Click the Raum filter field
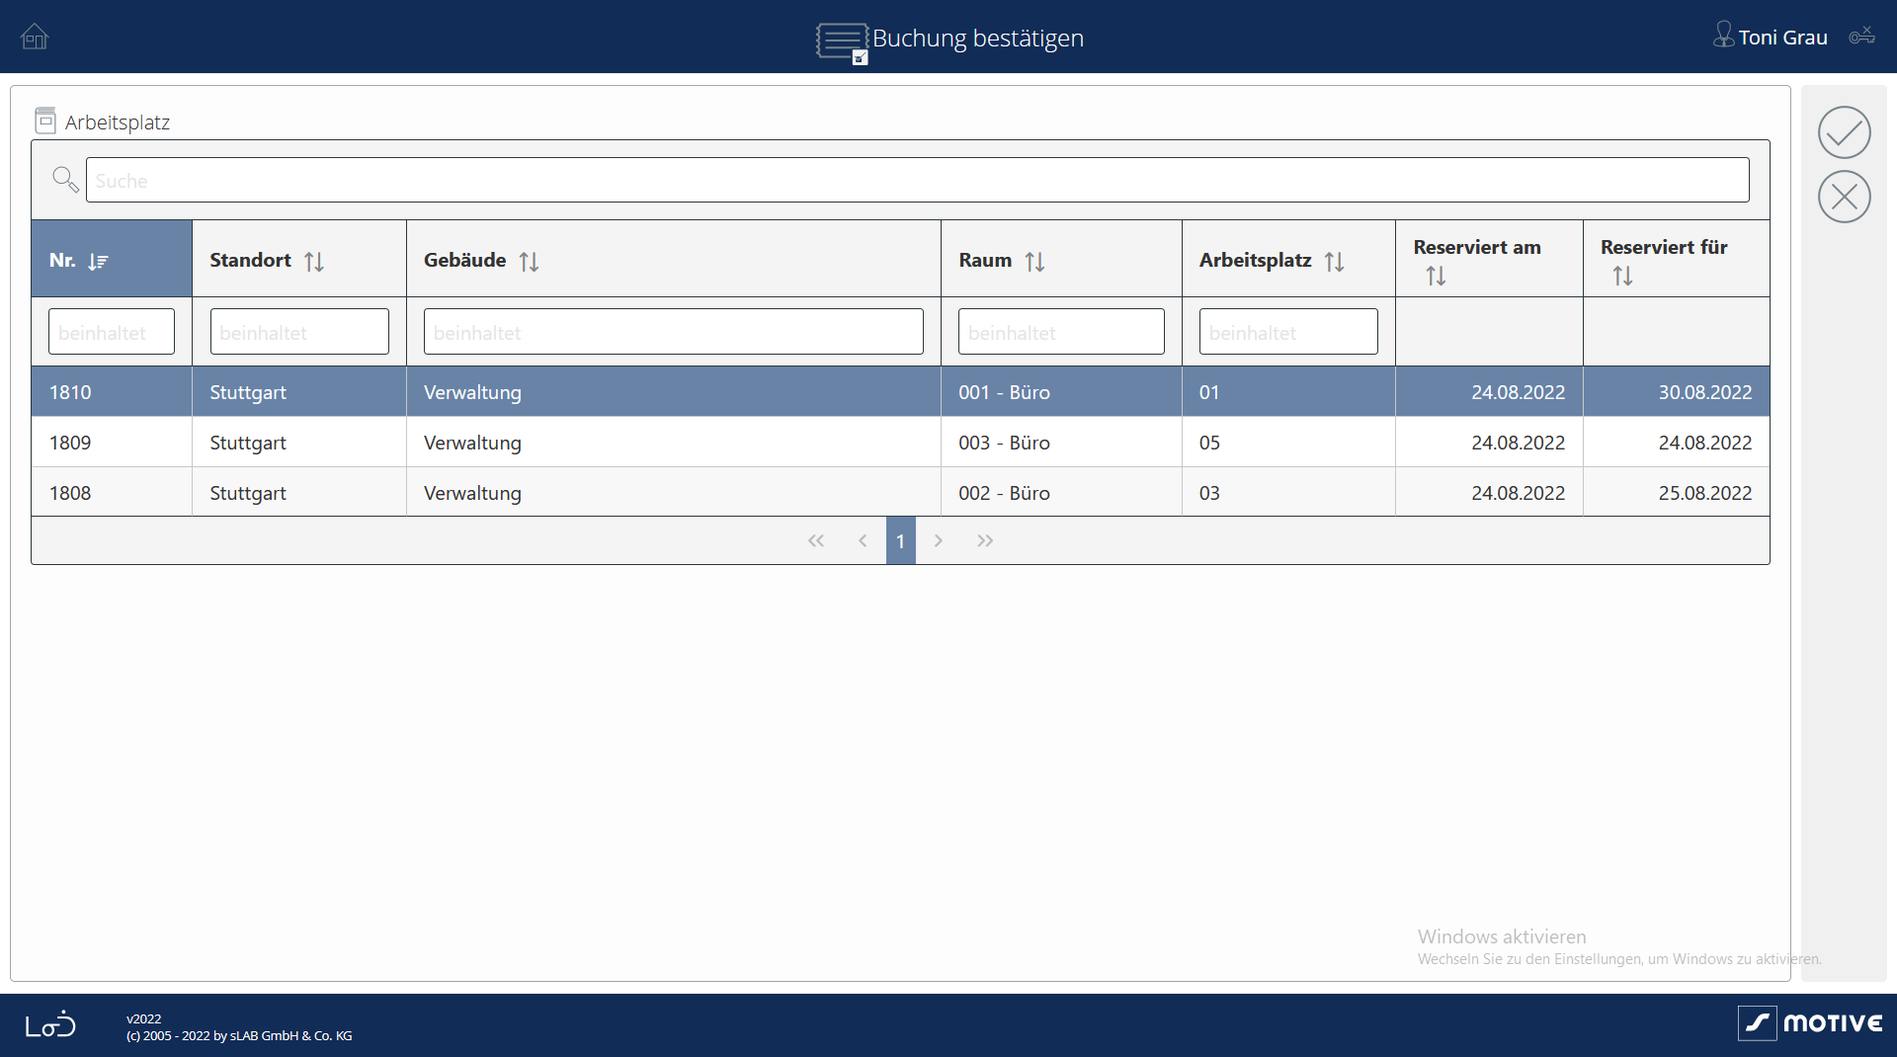 click(1061, 332)
